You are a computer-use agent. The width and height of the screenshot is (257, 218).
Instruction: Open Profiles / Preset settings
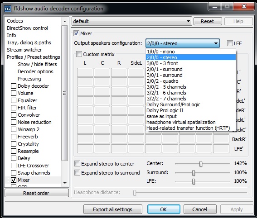(x=34, y=57)
